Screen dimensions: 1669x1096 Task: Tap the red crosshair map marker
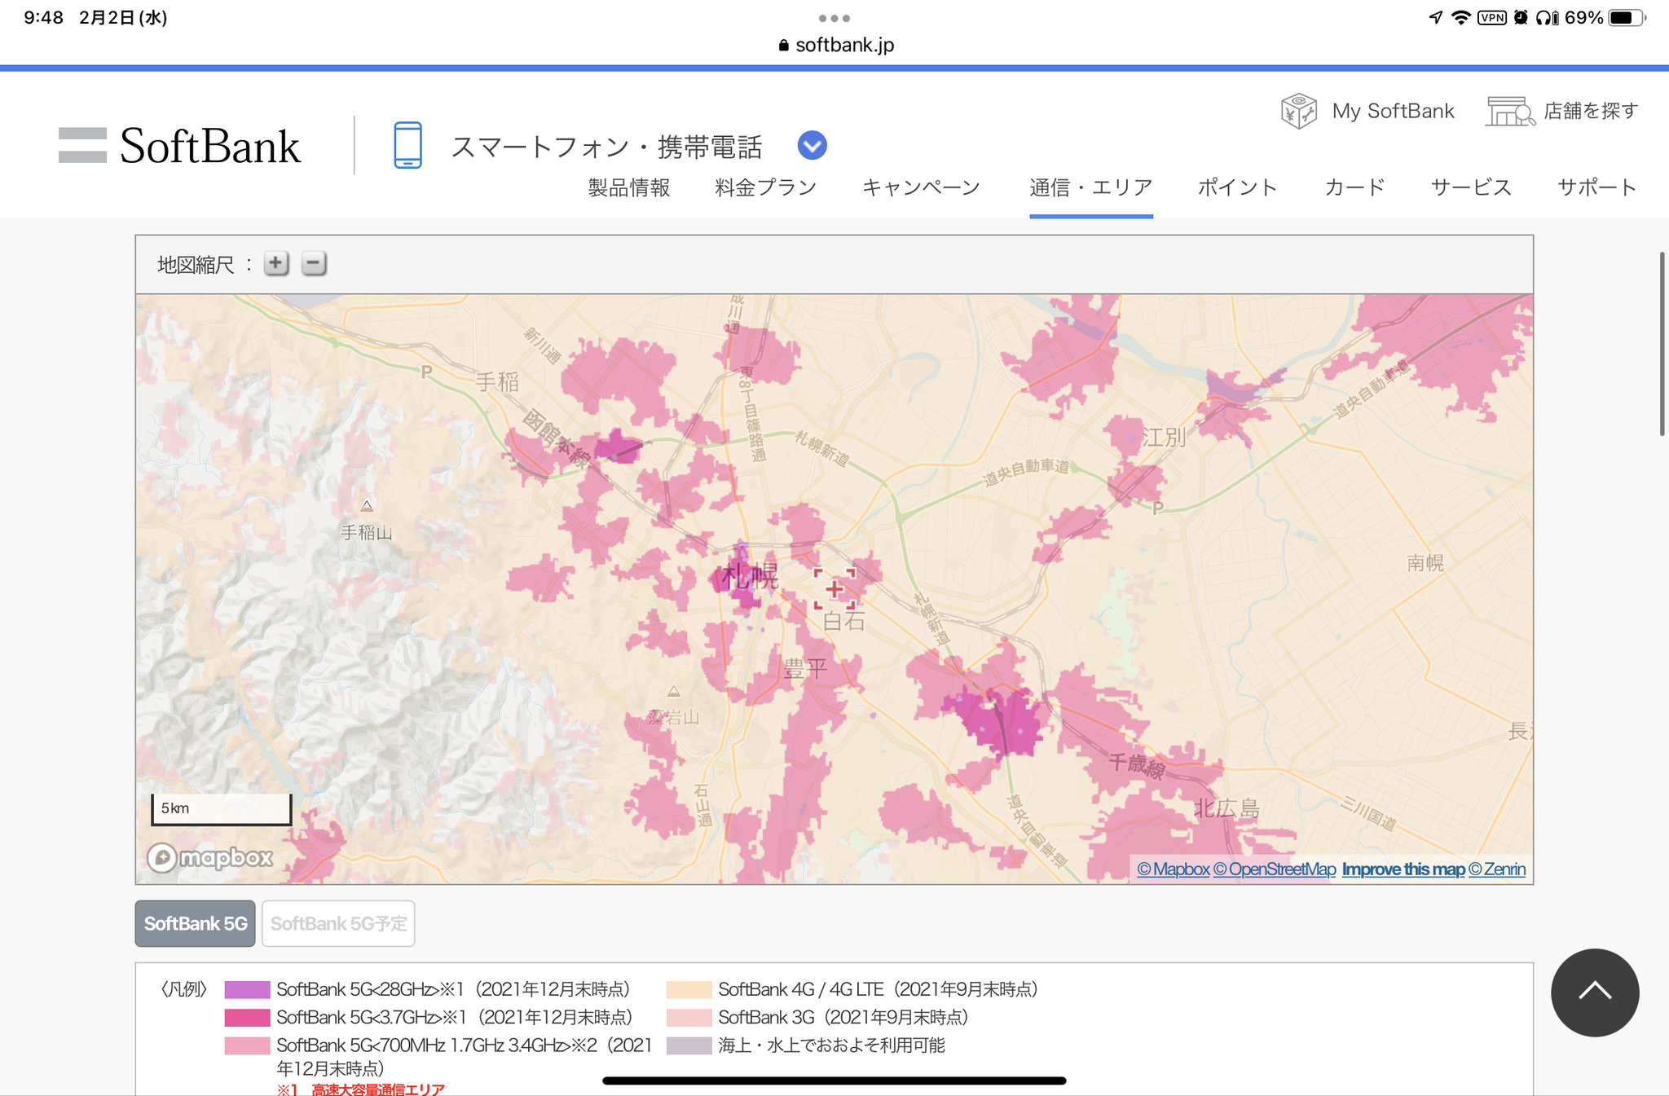tap(834, 588)
